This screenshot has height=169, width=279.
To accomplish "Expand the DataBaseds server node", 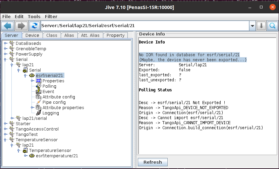I will coord(5,43).
